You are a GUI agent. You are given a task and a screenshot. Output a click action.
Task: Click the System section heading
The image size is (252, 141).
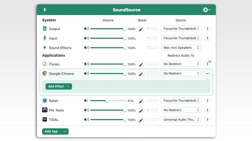coord(49,20)
